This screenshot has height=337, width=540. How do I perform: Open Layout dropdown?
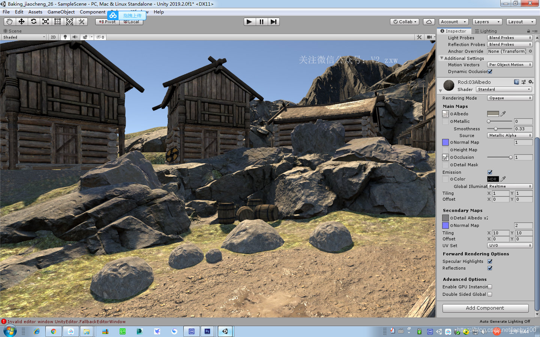[x=521, y=22]
